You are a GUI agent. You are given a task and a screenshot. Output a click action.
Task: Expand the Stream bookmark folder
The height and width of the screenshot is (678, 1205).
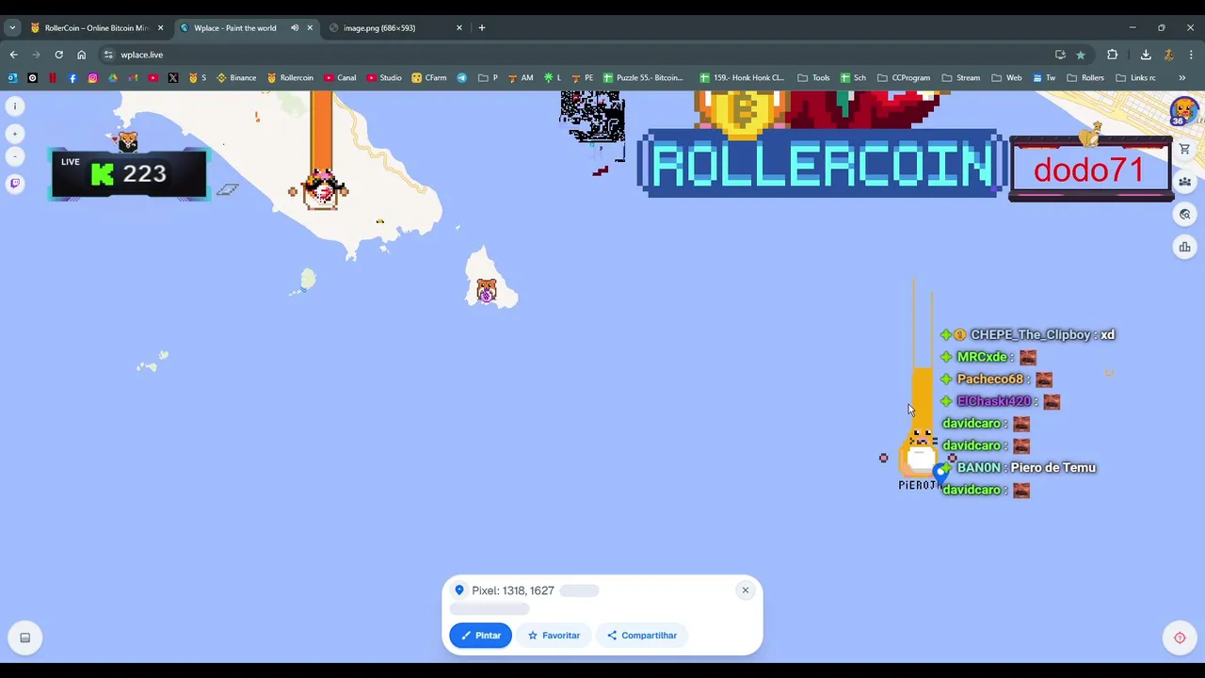click(960, 78)
